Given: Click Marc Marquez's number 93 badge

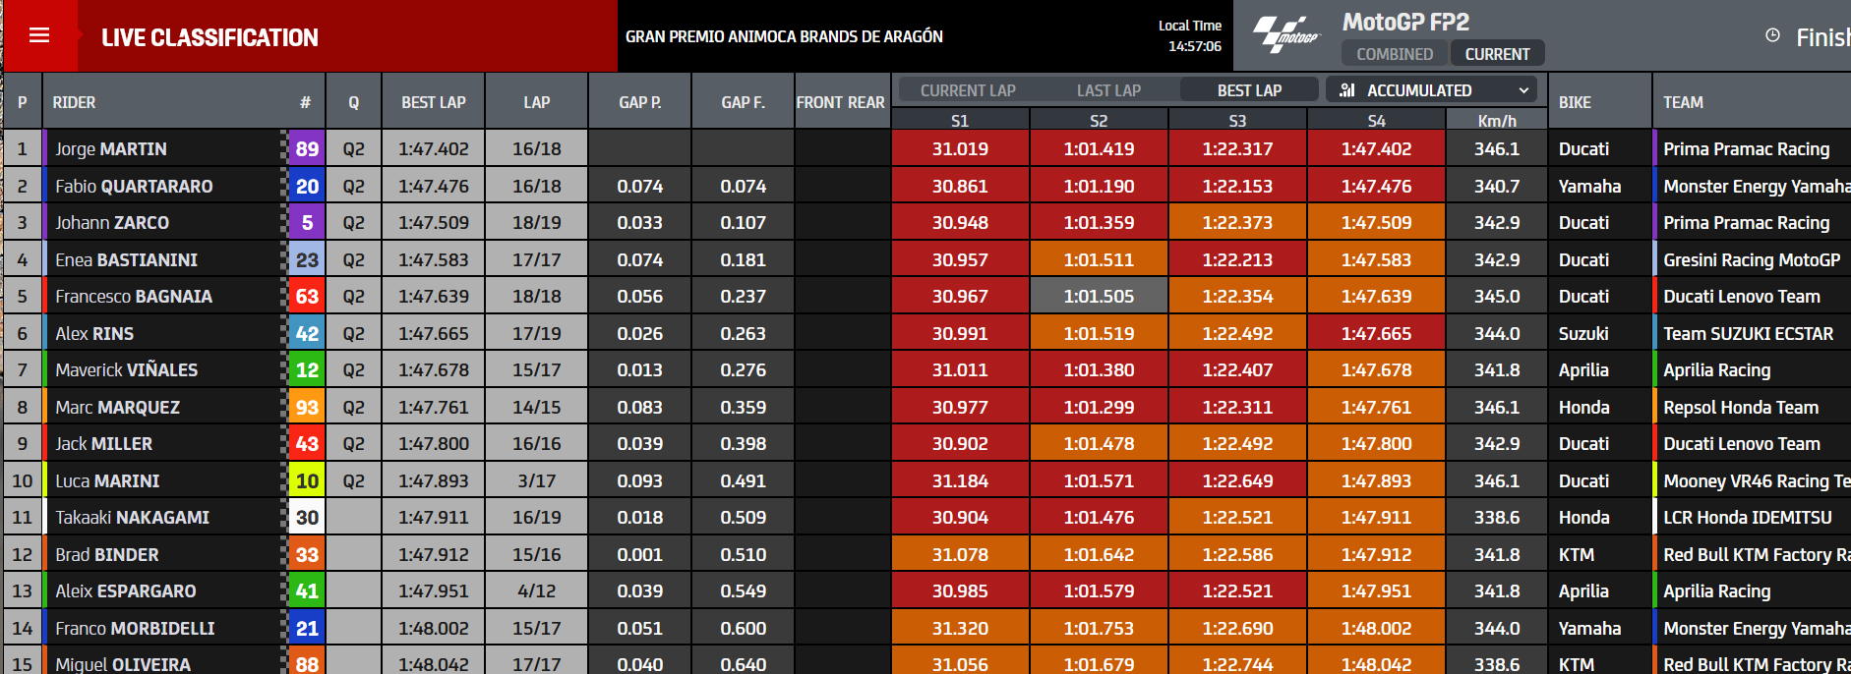Looking at the screenshot, I should pyautogui.click(x=307, y=407).
